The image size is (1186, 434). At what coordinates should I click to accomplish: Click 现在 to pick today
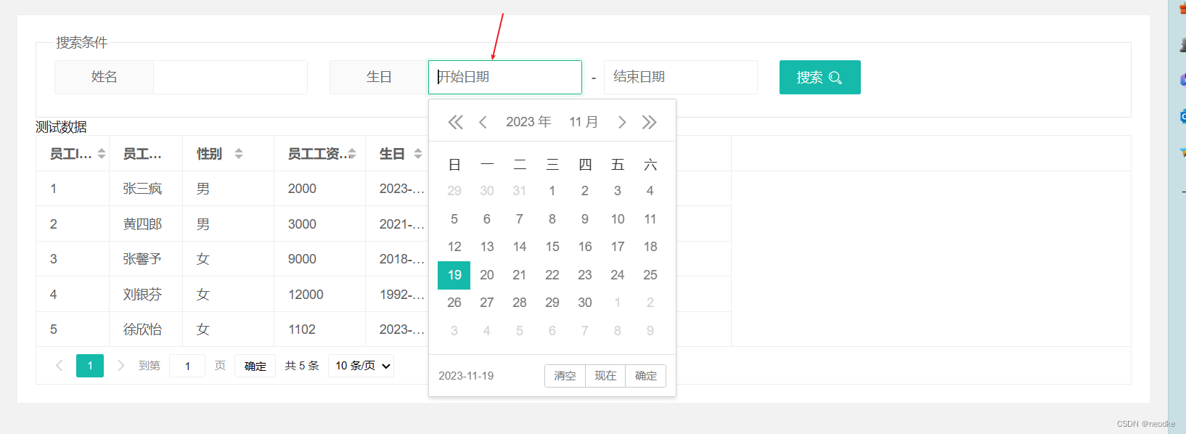click(x=605, y=376)
